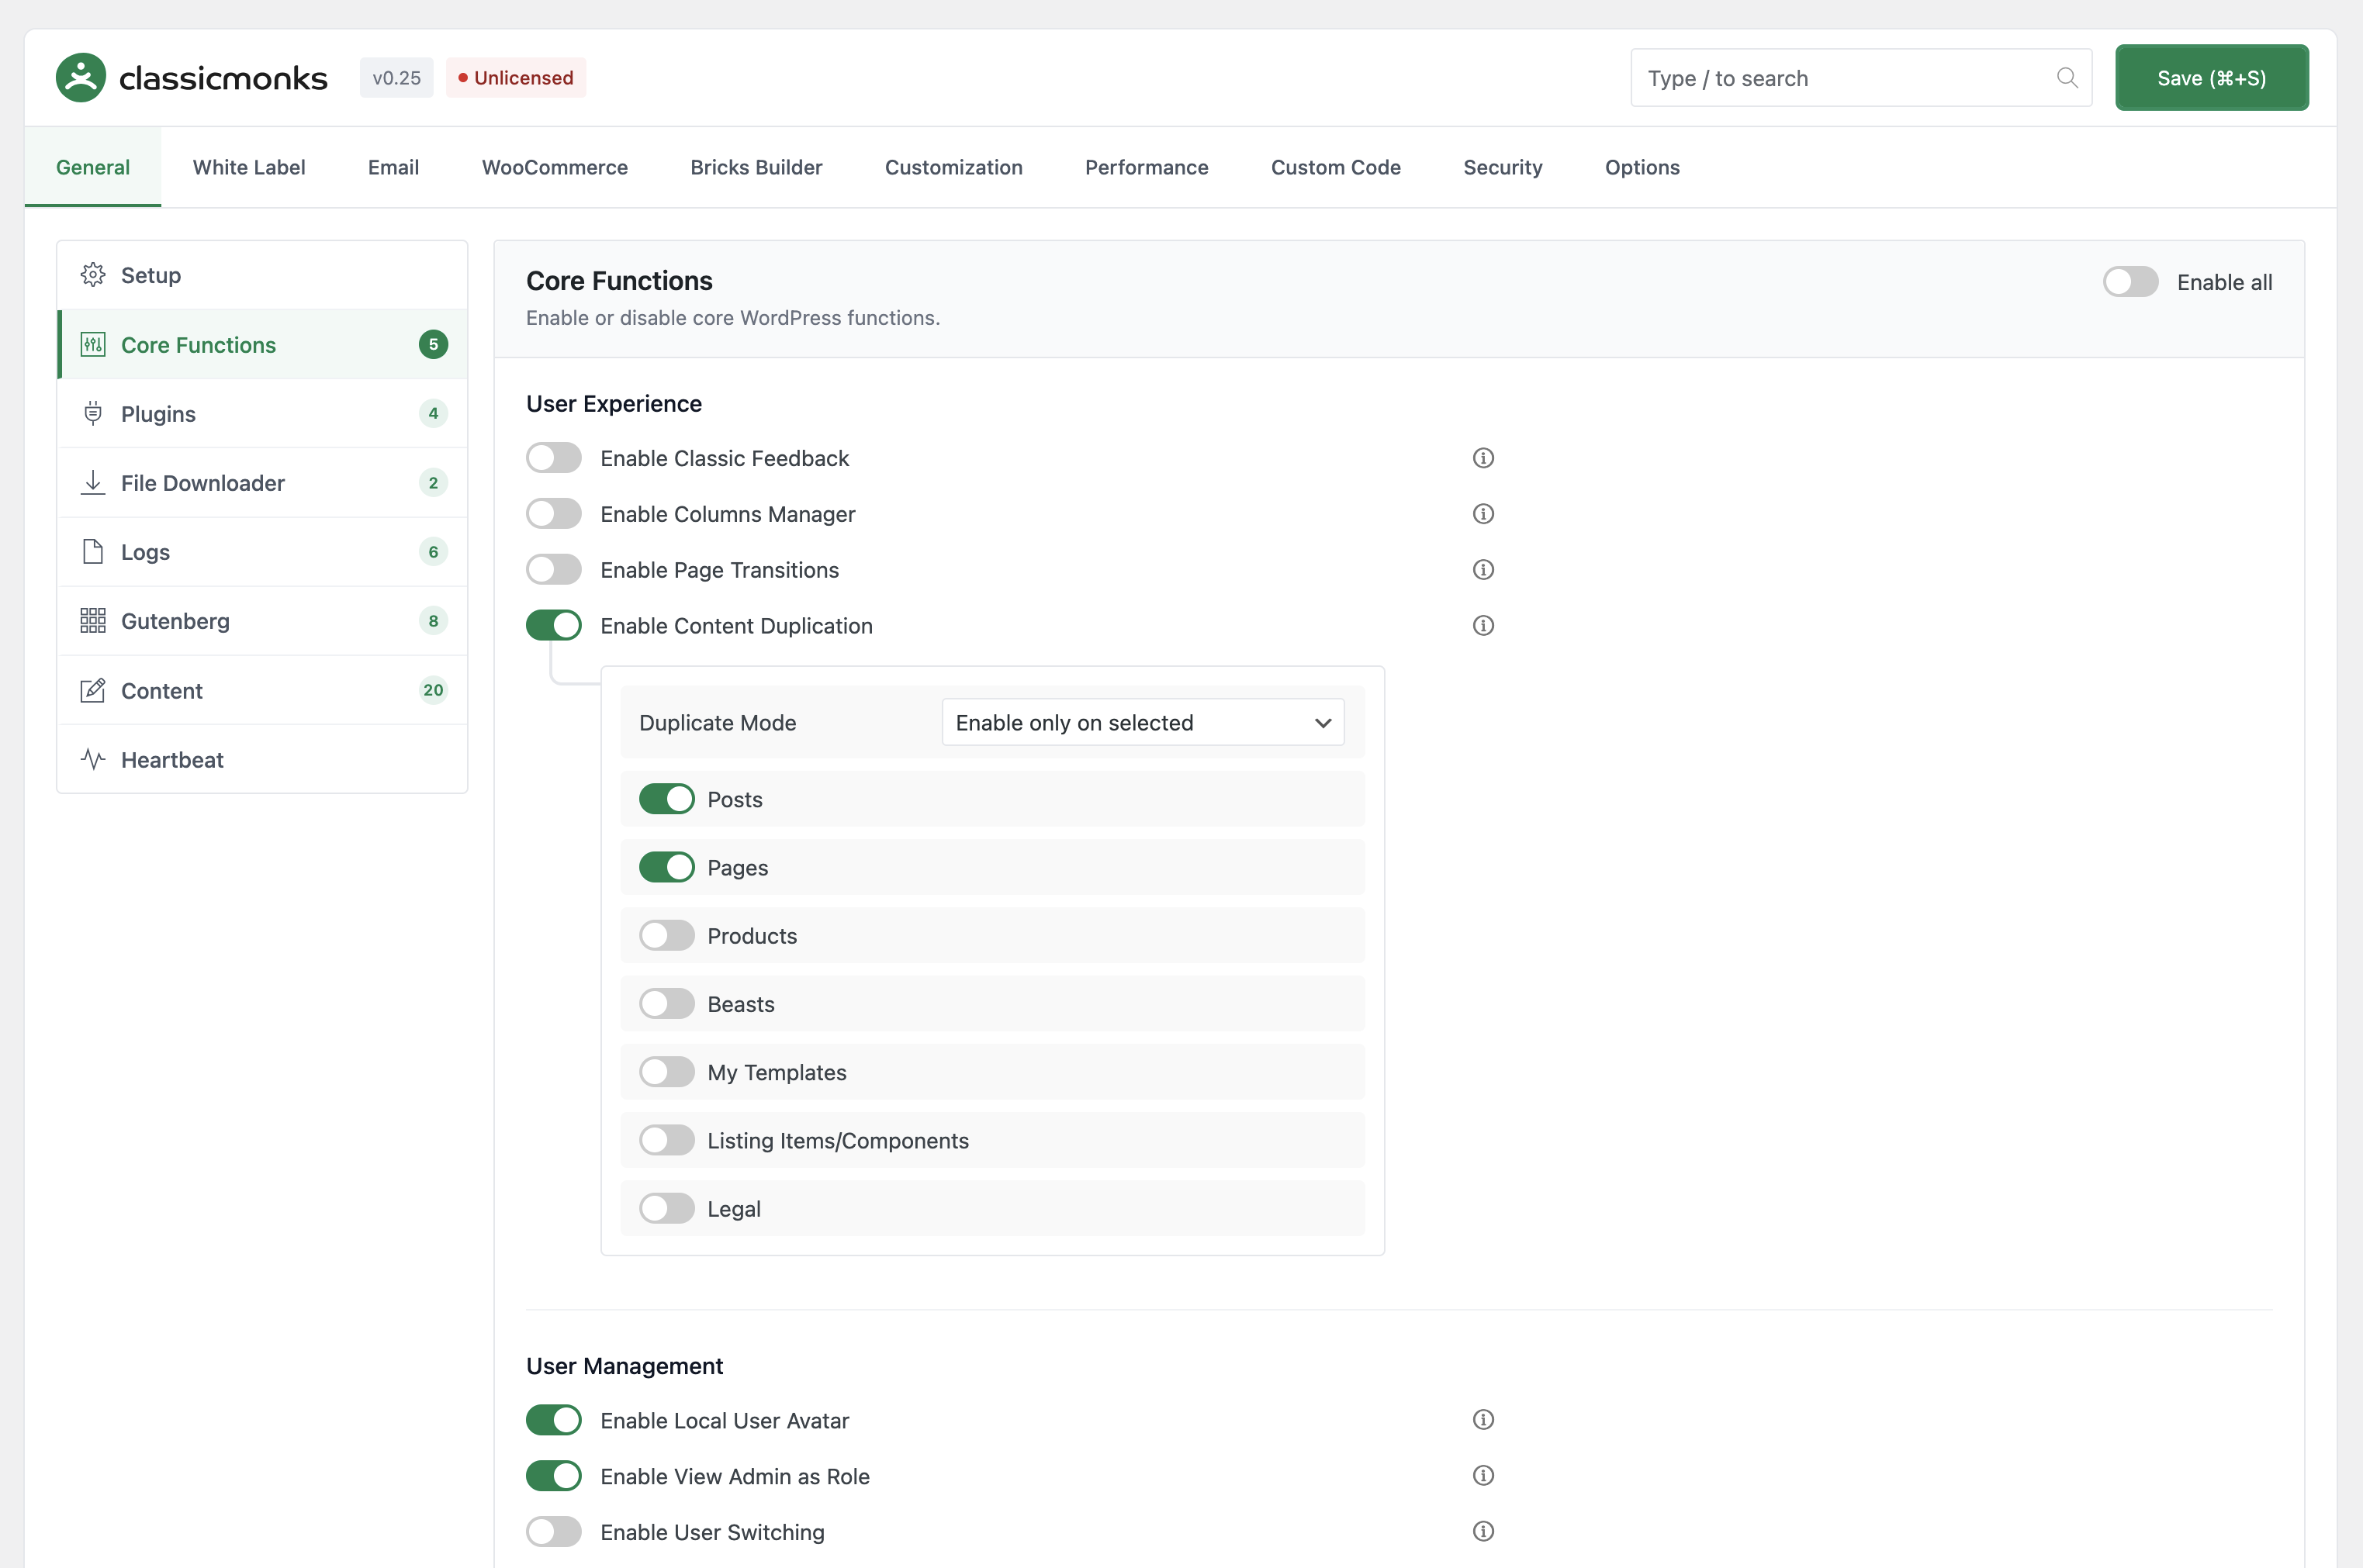The image size is (2363, 1568).
Task: Go to the Performance tab
Action: tap(1147, 167)
